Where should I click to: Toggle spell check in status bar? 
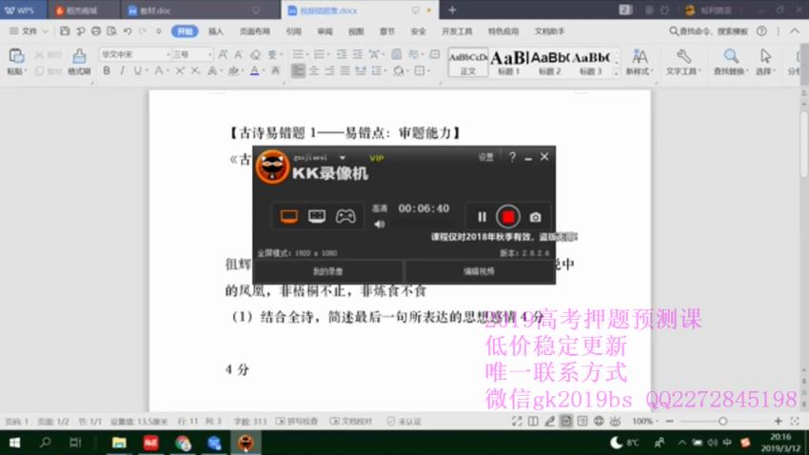point(297,422)
